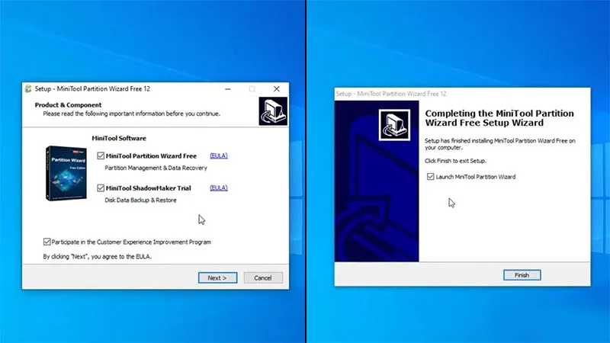Image resolution: width=610 pixels, height=343 pixels.
Task: Uncheck MiniTool Partition Wizard Free component
Action: coord(101,156)
